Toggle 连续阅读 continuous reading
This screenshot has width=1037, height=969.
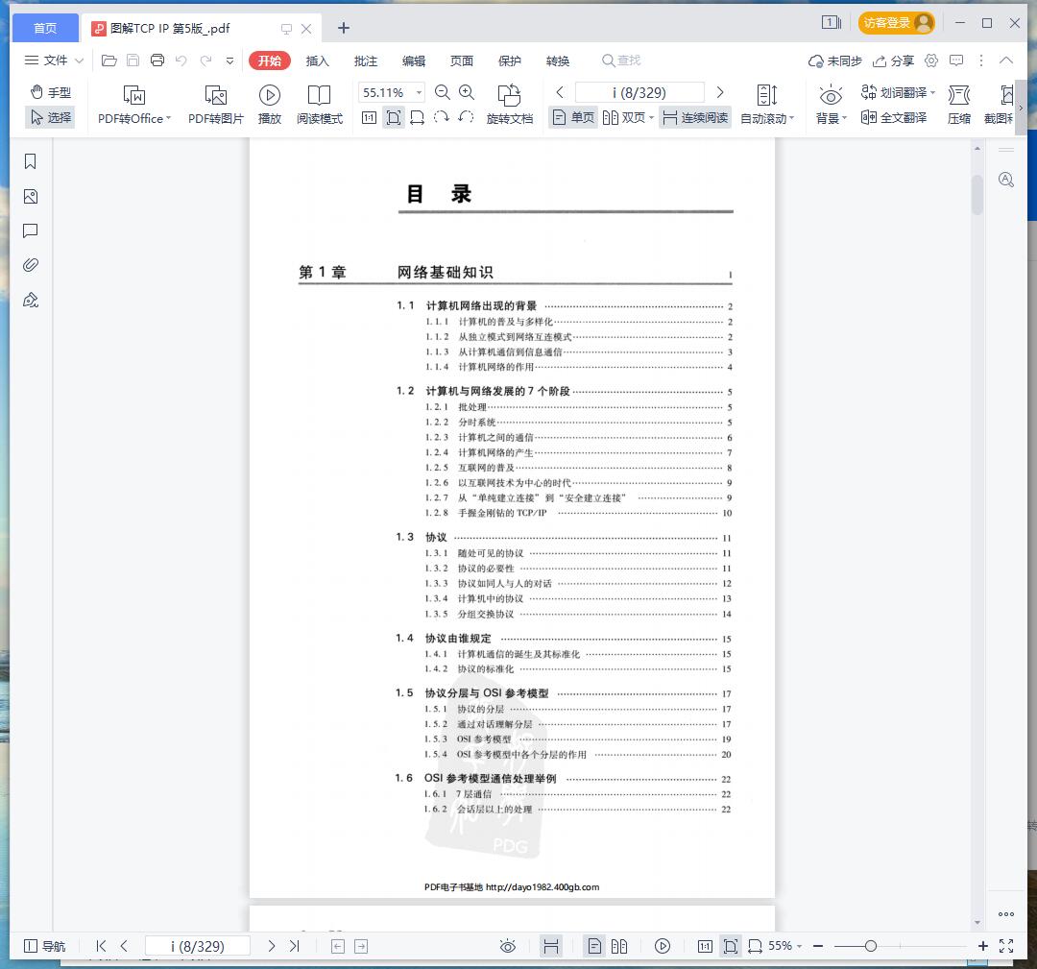click(695, 118)
